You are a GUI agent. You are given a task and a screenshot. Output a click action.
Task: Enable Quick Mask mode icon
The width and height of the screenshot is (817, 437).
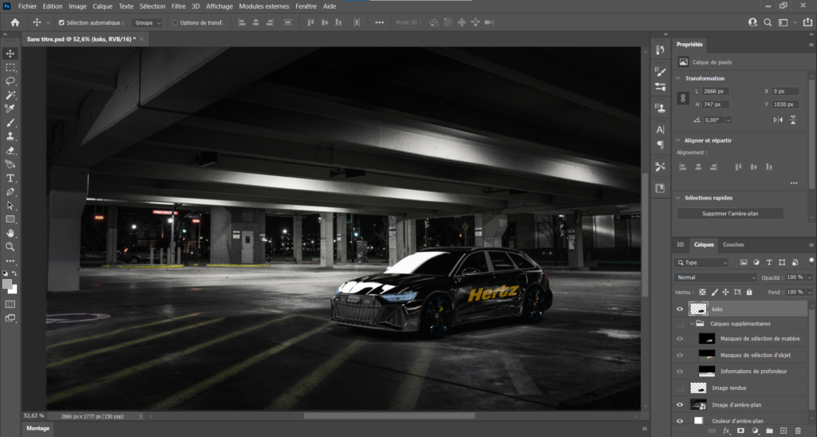[10, 304]
